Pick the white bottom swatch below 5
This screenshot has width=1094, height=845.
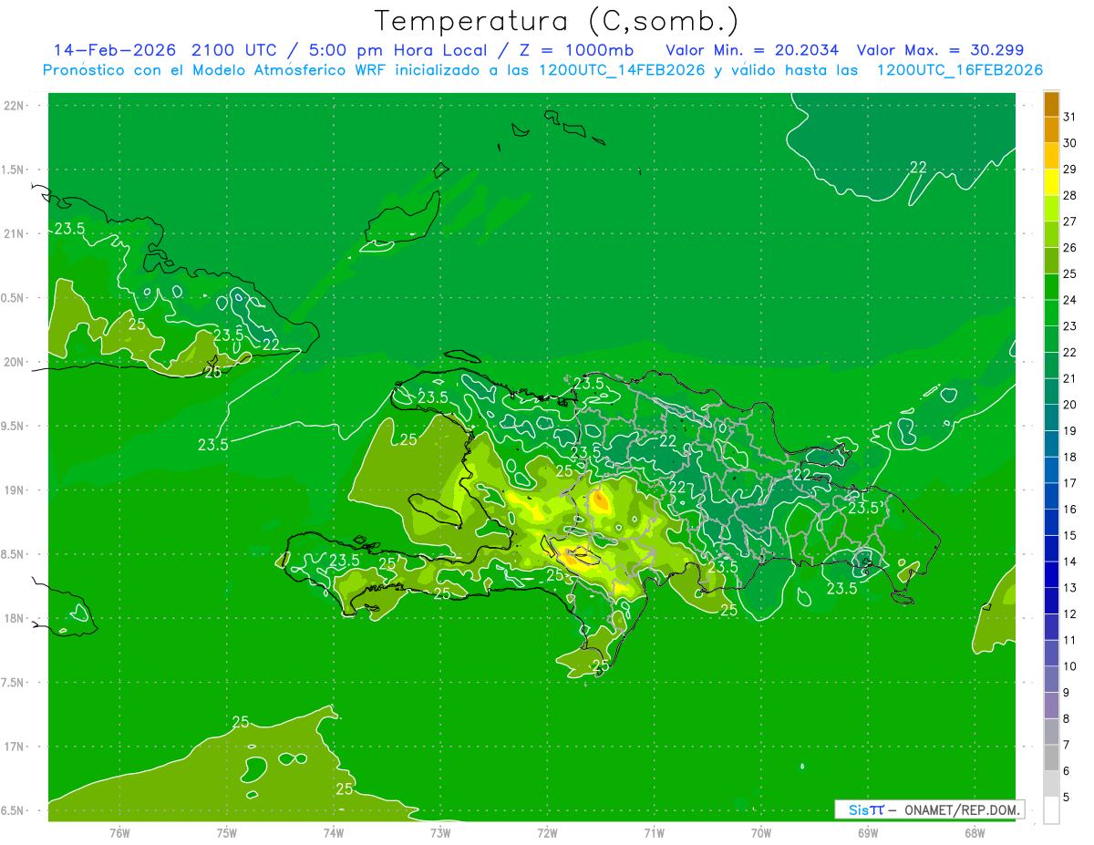pyautogui.click(x=1051, y=810)
